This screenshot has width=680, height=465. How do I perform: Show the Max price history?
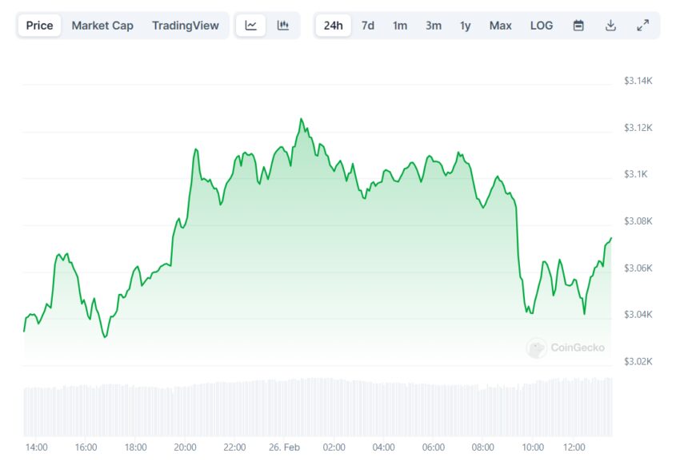500,26
